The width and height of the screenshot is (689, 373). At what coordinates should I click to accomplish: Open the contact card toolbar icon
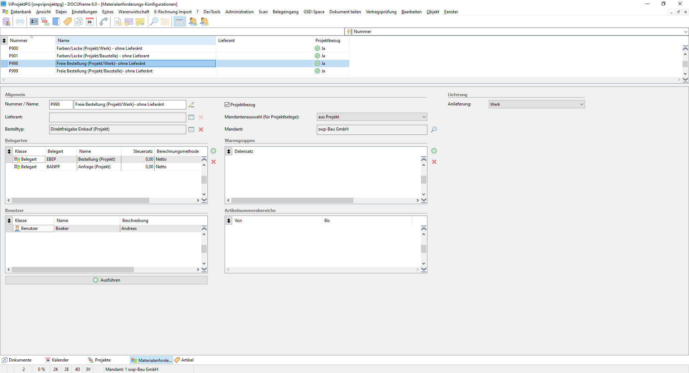[x=34, y=22]
